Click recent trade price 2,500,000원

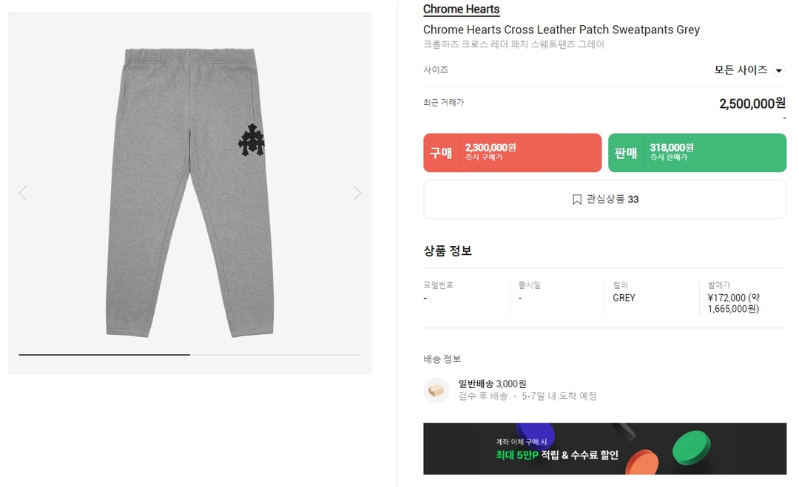click(x=752, y=104)
